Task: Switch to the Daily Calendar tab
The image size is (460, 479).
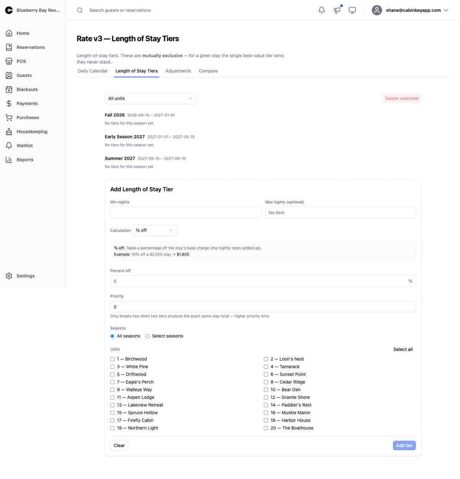Action: [x=93, y=71]
